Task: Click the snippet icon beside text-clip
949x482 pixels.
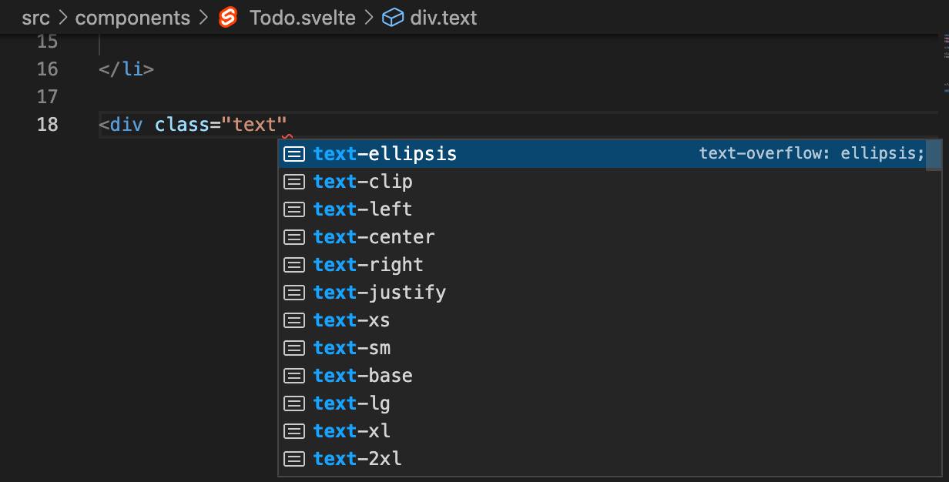Action: point(294,182)
